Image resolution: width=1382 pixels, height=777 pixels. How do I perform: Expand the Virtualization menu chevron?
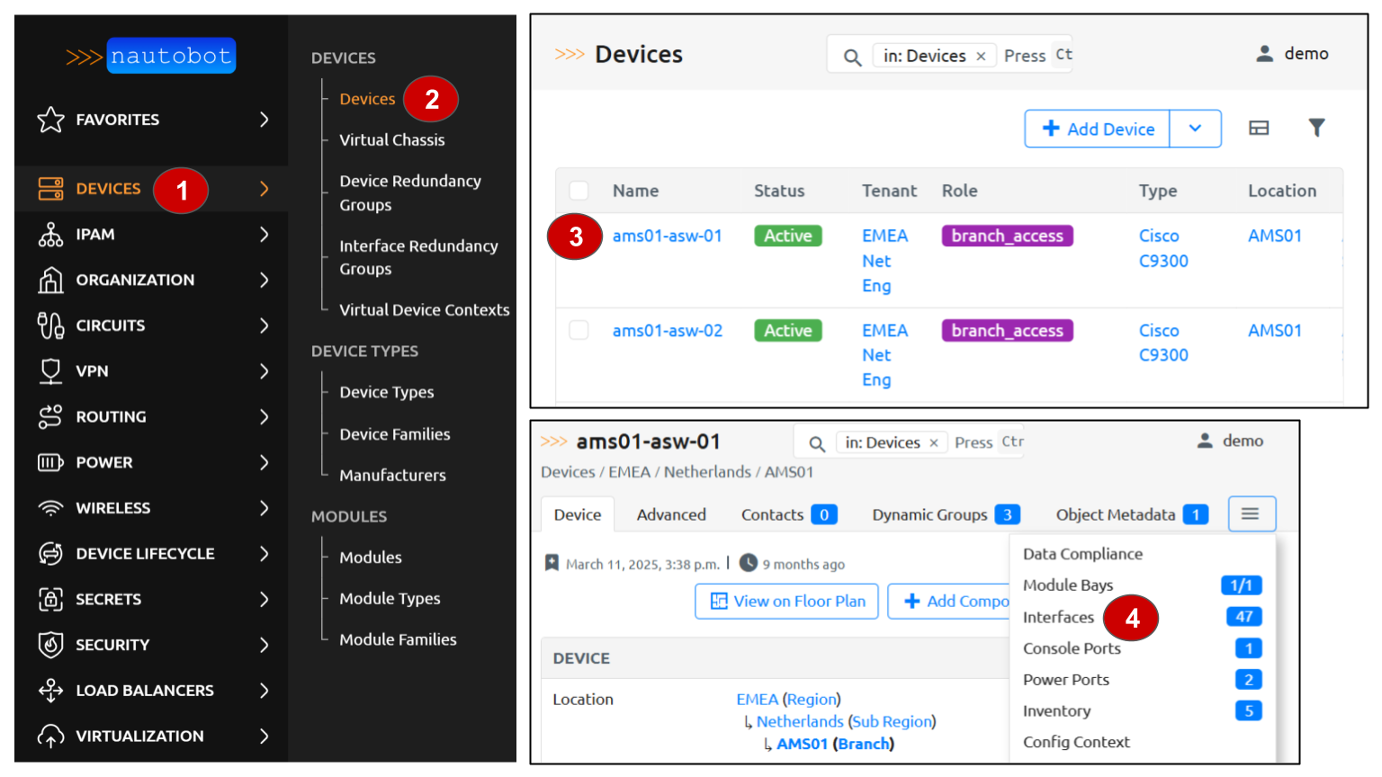click(x=264, y=737)
